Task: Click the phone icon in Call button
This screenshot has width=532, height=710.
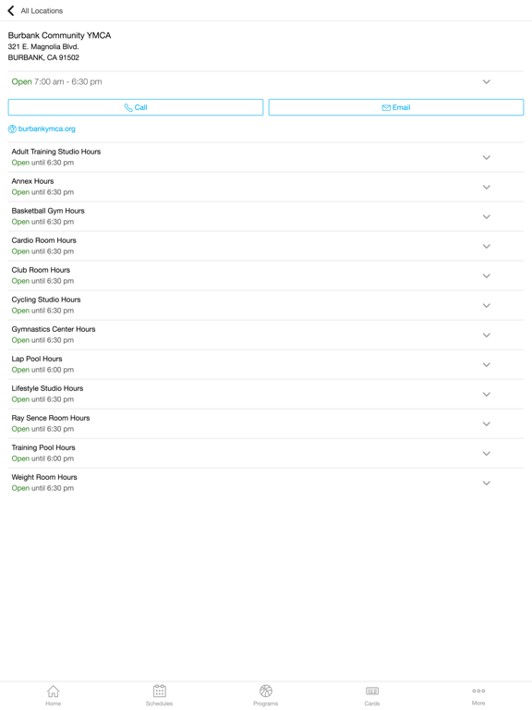Action: point(128,108)
